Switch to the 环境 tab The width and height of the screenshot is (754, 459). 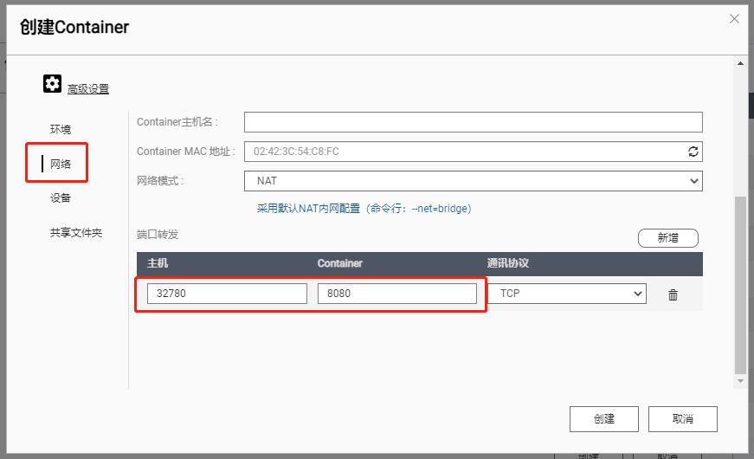(x=61, y=129)
